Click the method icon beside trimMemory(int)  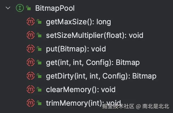click(x=30, y=103)
